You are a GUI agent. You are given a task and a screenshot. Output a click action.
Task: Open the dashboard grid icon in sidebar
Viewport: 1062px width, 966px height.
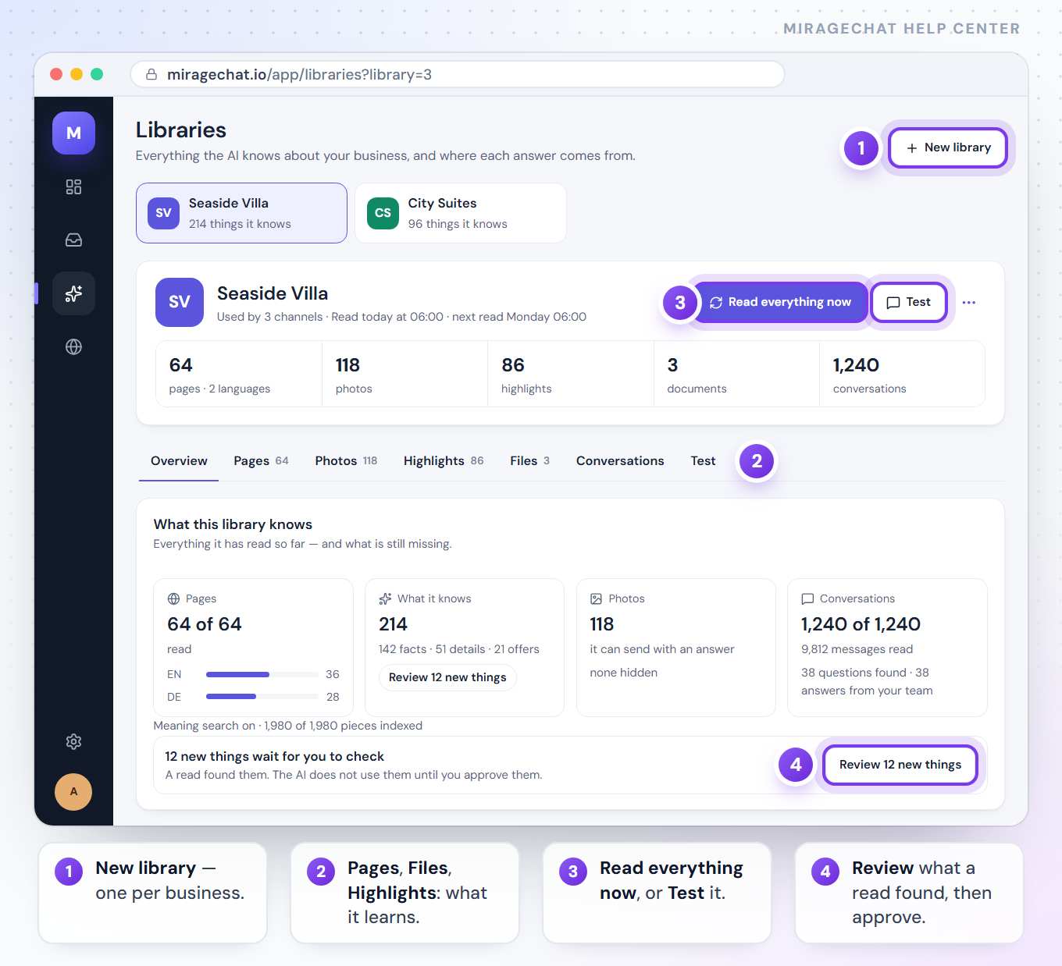[x=73, y=187]
